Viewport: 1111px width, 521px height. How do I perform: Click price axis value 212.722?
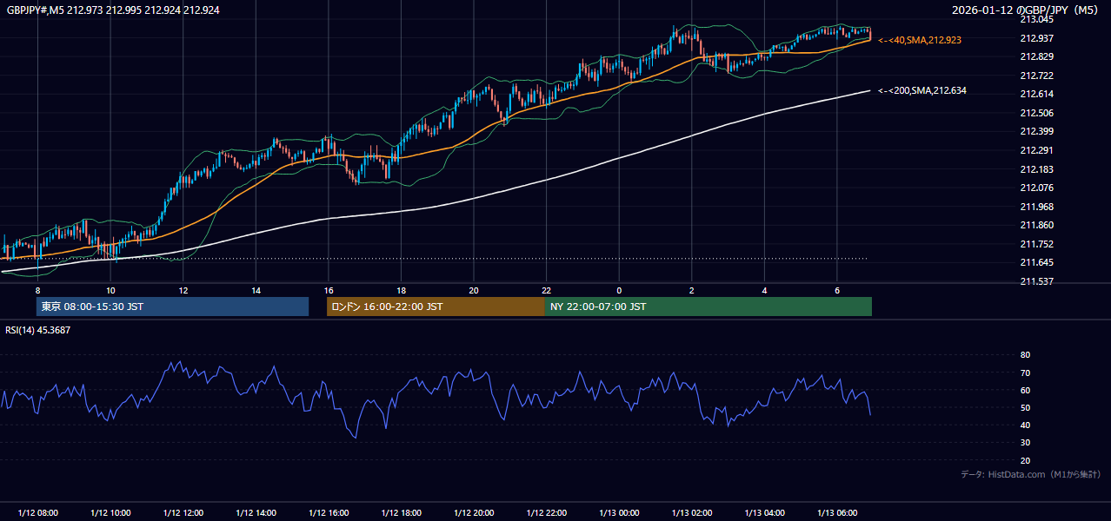click(1036, 76)
